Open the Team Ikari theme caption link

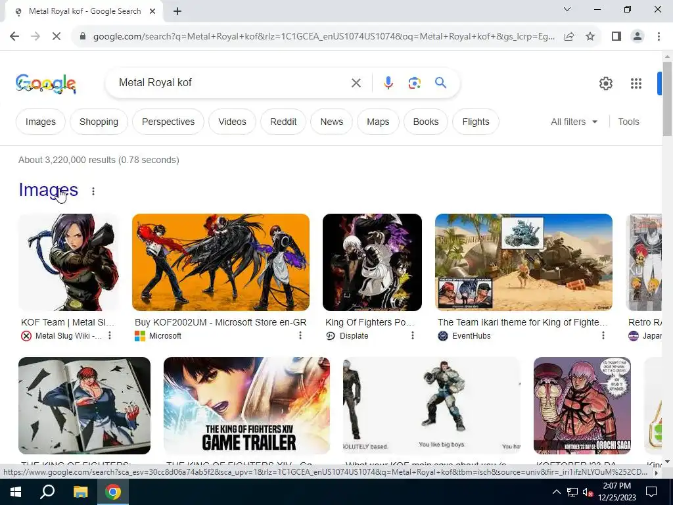click(522, 322)
